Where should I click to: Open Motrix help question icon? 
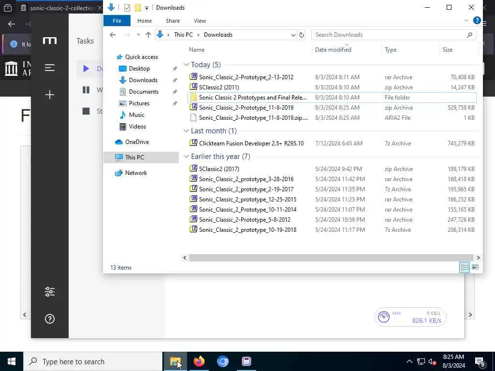point(50,319)
